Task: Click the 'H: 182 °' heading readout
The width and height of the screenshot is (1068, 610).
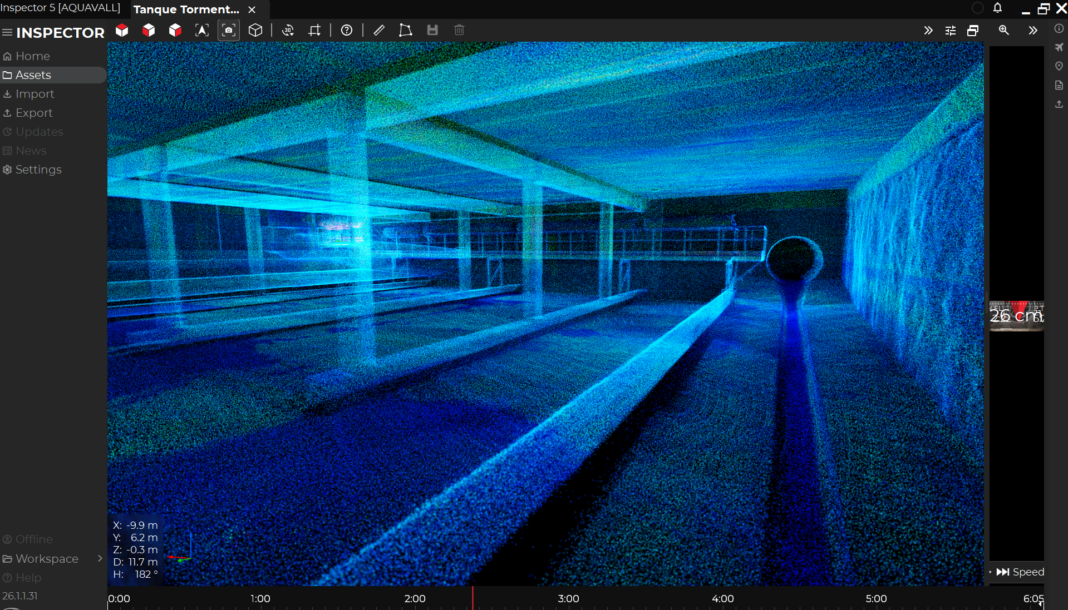Action: (135, 574)
